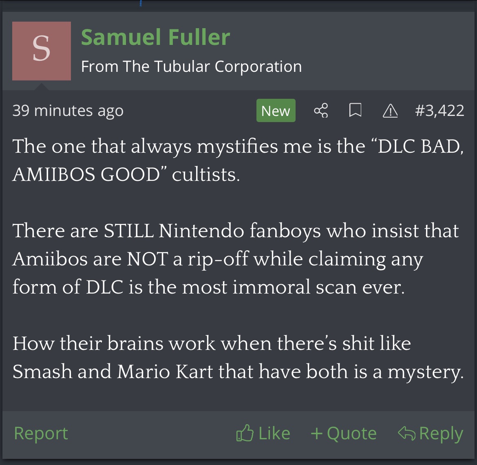Open the #3,422 post permalink
The width and height of the screenshot is (477, 465).
[439, 111]
